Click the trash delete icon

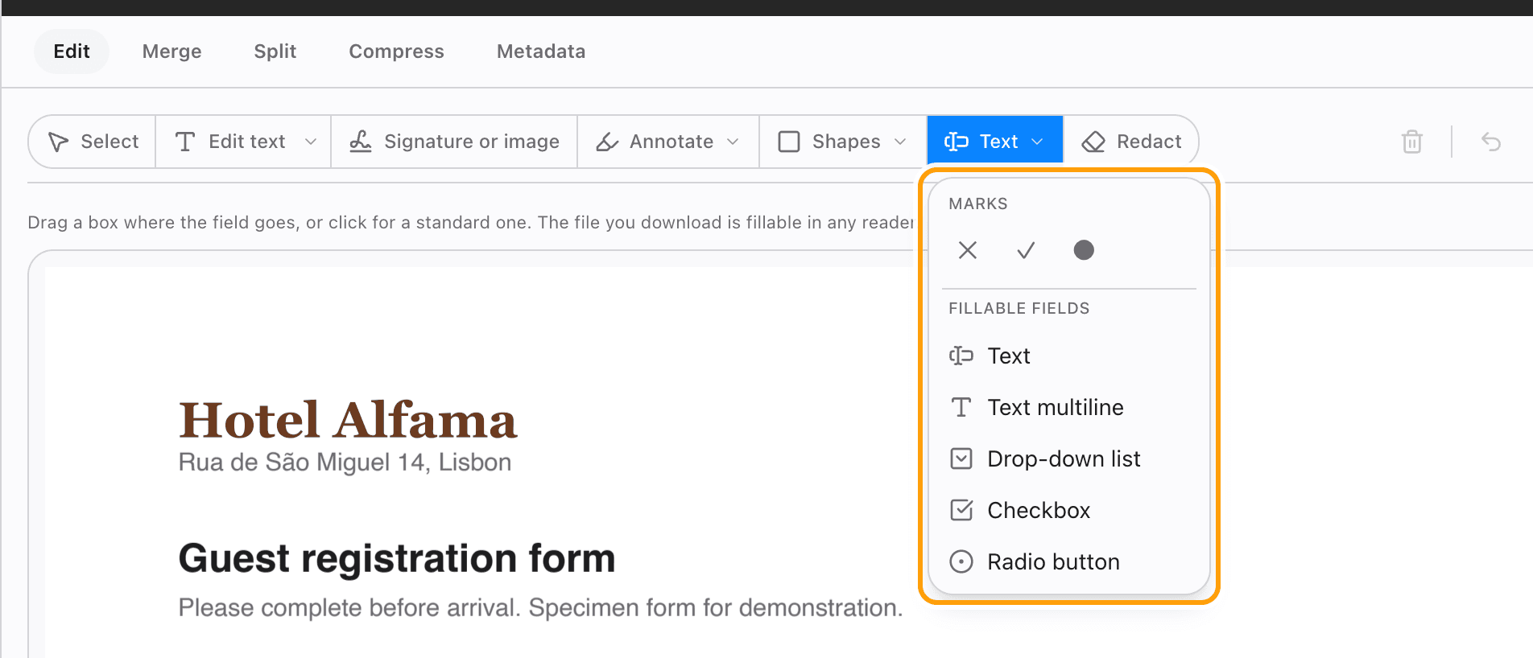tap(1411, 142)
